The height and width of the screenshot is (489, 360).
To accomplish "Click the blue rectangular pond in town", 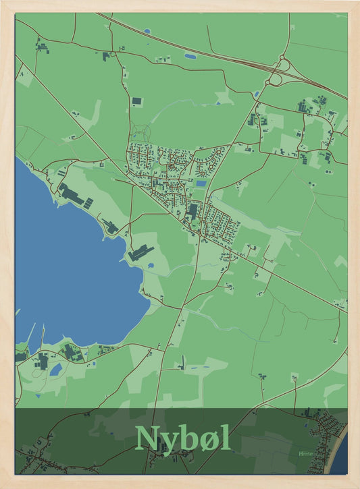I will tap(201, 183).
